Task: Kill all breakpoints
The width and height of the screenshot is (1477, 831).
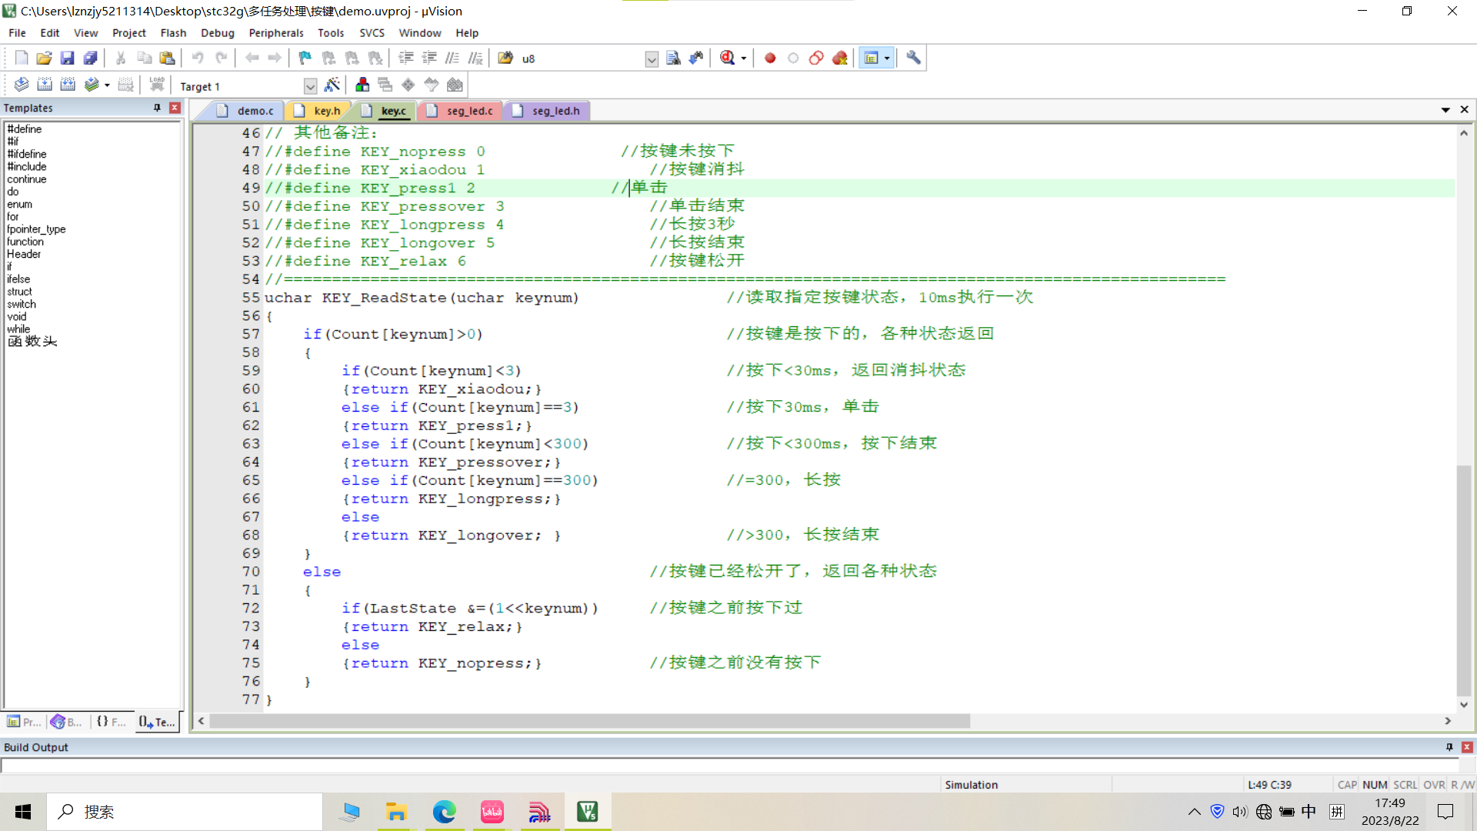Action: point(839,58)
